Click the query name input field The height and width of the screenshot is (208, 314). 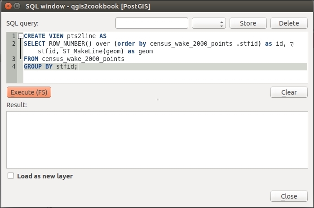click(151, 23)
